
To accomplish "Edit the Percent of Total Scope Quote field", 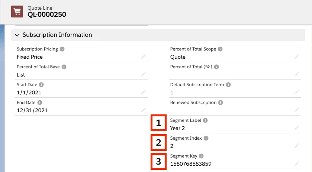I will pos(297,57).
